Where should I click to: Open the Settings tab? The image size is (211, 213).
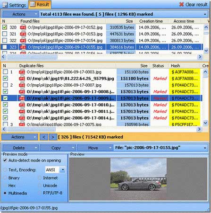14,5
